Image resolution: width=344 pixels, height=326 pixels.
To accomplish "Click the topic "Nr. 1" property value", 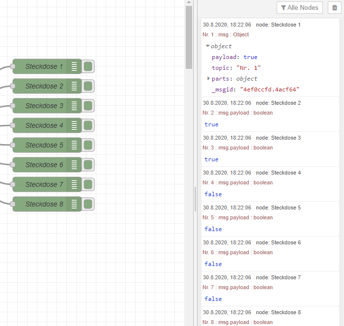I will [x=249, y=68].
